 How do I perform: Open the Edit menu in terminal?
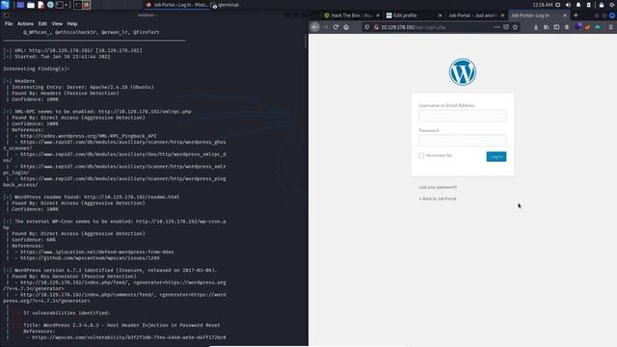pyautogui.click(x=42, y=23)
